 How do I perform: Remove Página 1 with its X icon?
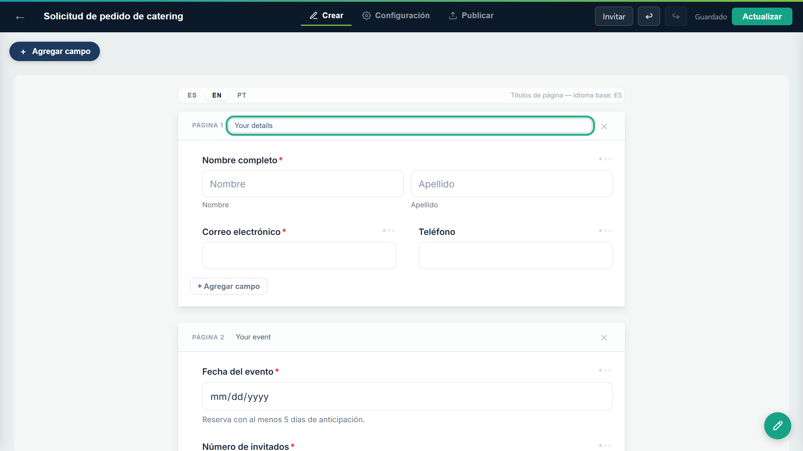pyautogui.click(x=604, y=126)
